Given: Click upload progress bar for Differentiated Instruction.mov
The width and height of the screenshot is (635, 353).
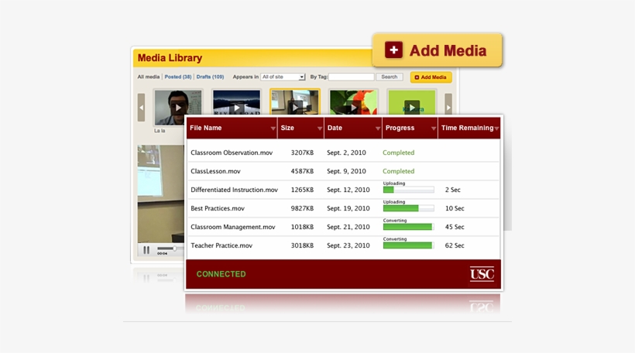Looking at the screenshot, I should pos(409,190).
